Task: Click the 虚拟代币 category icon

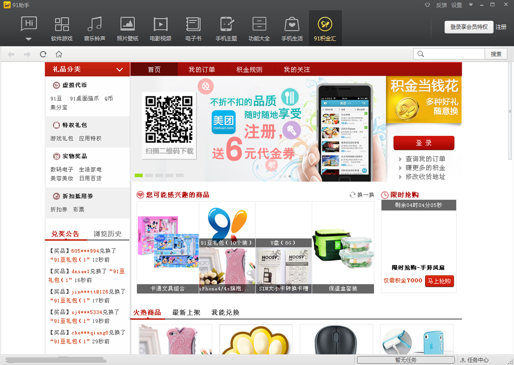Action: point(56,85)
